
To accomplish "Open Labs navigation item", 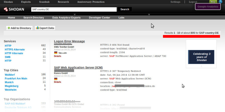I will click(x=121, y=17).
